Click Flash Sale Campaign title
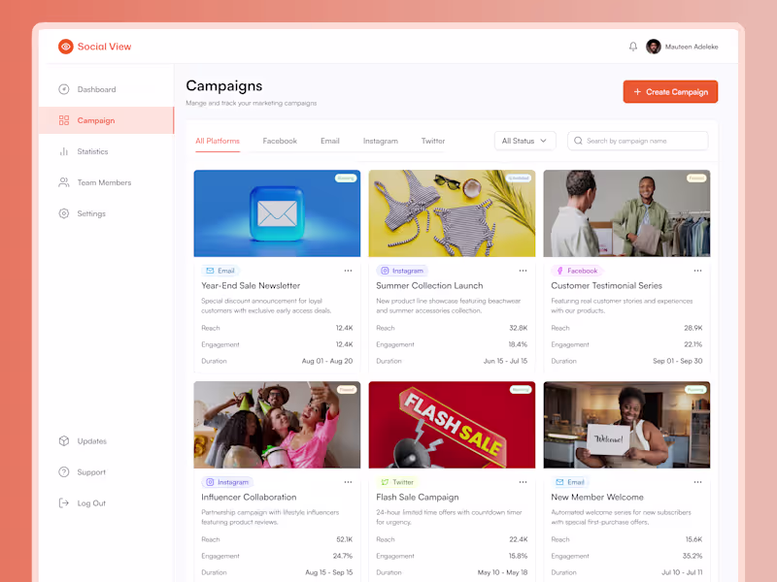This screenshot has width=777, height=582. (418, 497)
